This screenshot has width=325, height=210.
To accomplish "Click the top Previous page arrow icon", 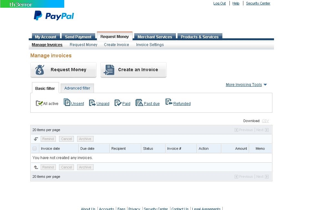I will 236,130.
